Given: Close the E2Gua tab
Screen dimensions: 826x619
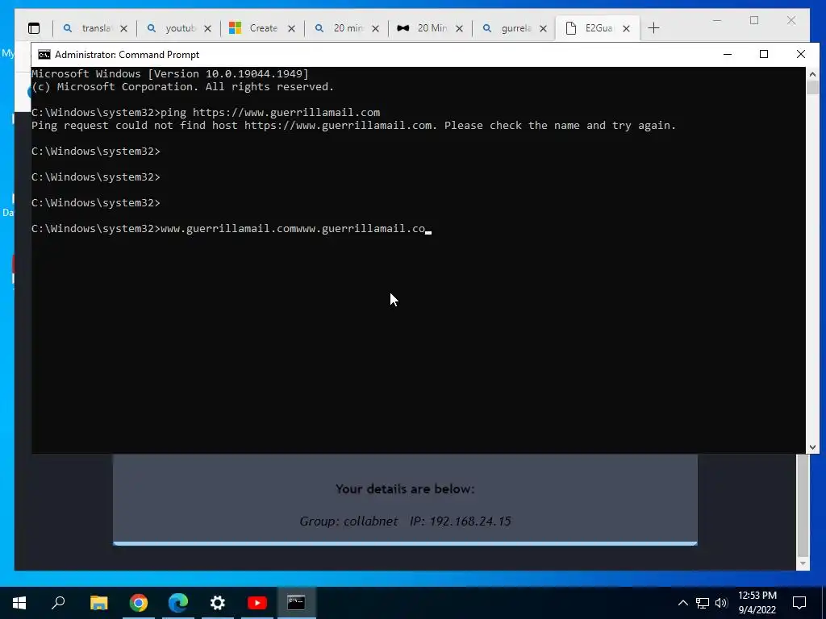Looking at the screenshot, I should (626, 28).
